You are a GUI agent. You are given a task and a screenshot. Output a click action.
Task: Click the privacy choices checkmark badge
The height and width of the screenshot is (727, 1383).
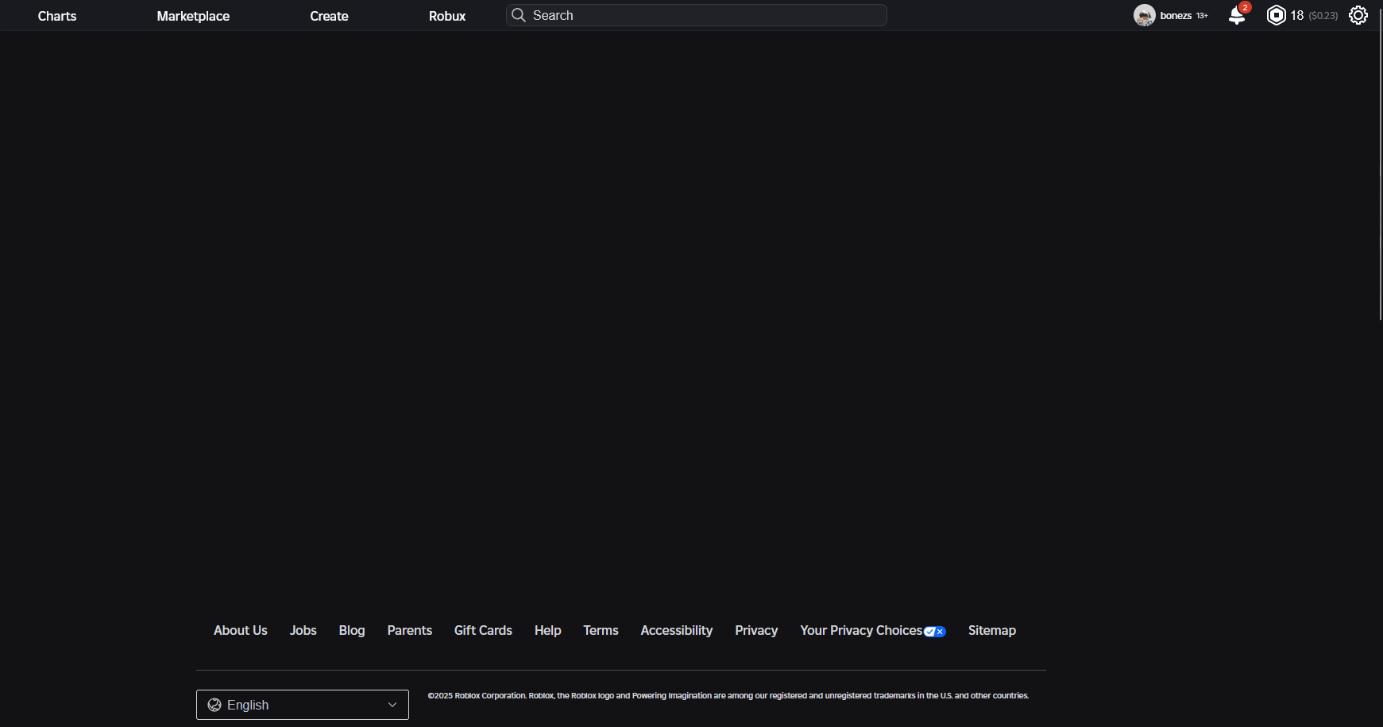pos(935,632)
